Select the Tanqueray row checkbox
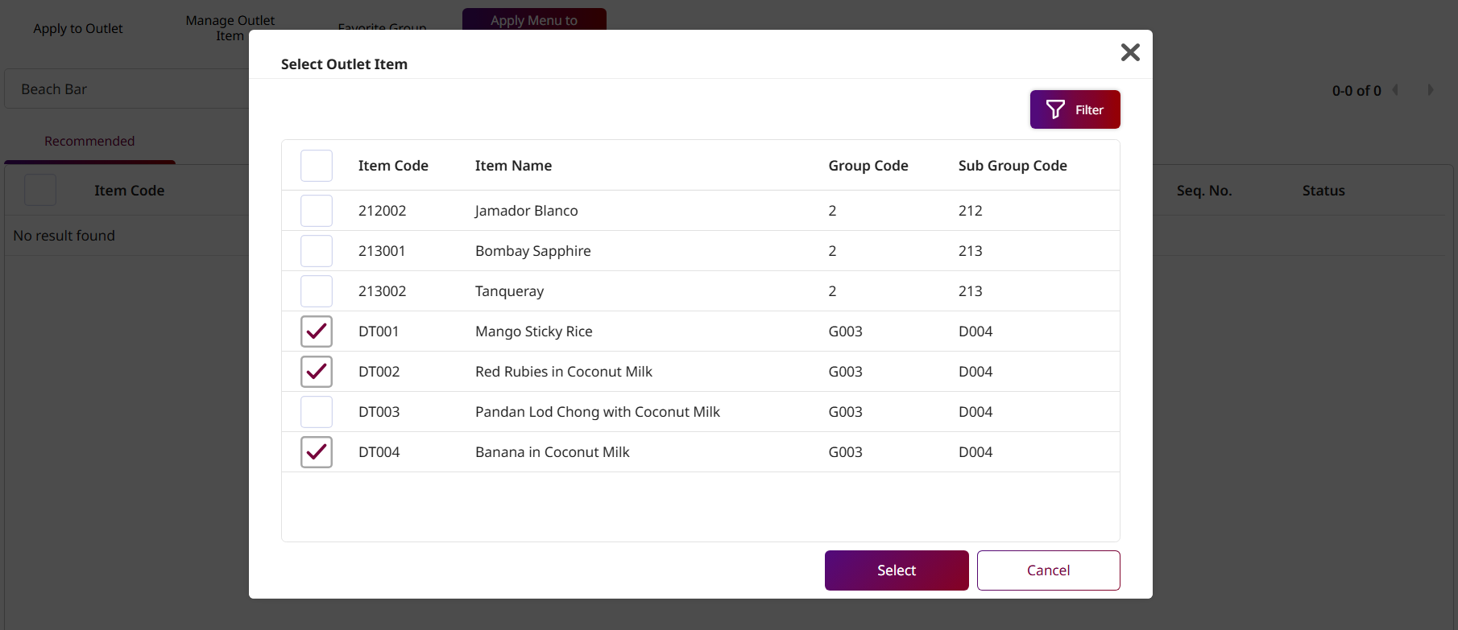This screenshot has width=1458, height=630. [317, 291]
